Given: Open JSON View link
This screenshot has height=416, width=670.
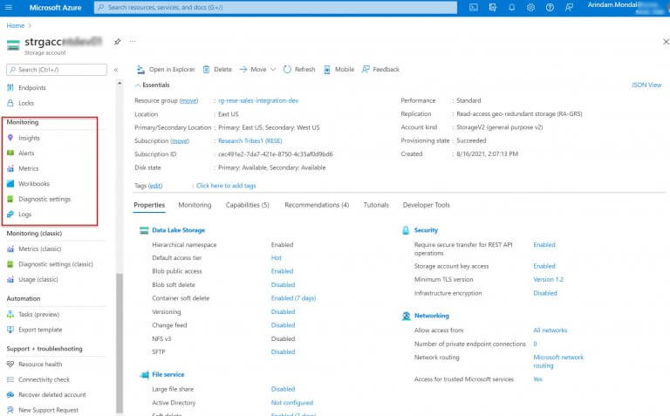Looking at the screenshot, I should 646,85.
